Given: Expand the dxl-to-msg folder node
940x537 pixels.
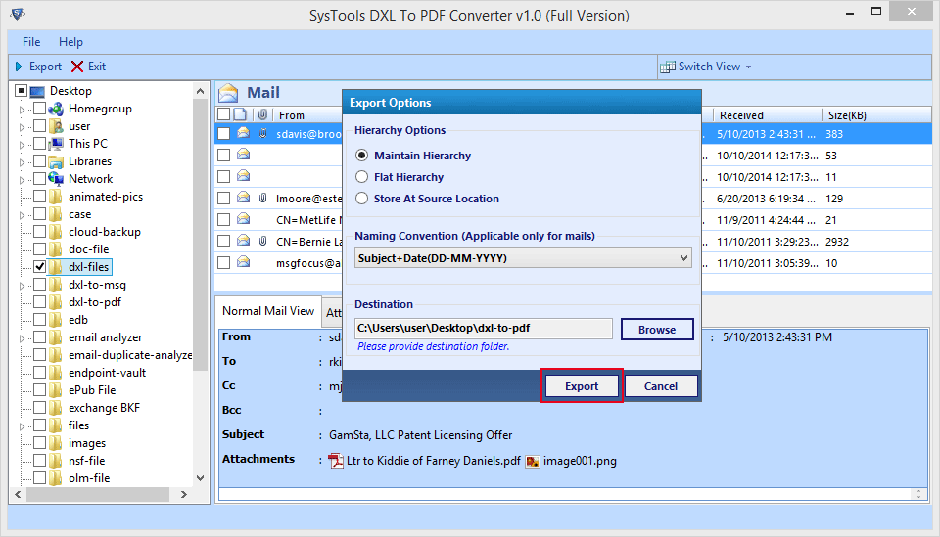Looking at the screenshot, I should (x=23, y=286).
